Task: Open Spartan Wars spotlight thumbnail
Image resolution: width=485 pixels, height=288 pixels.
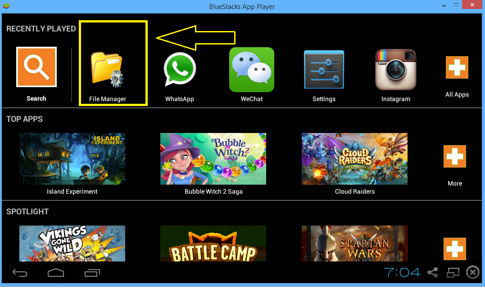Action: coord(354,244)
